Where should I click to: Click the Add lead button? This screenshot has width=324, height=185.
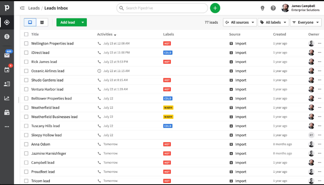coord(67,22)
